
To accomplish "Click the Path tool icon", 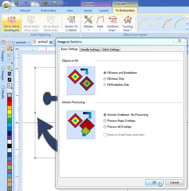I will [x=100, y=20].
